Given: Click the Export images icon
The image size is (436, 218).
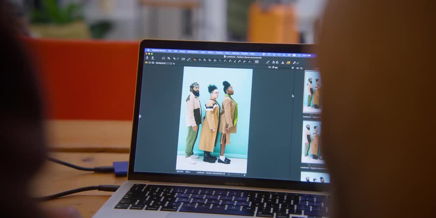Looking at the screenshot, I should pos(153,58).
